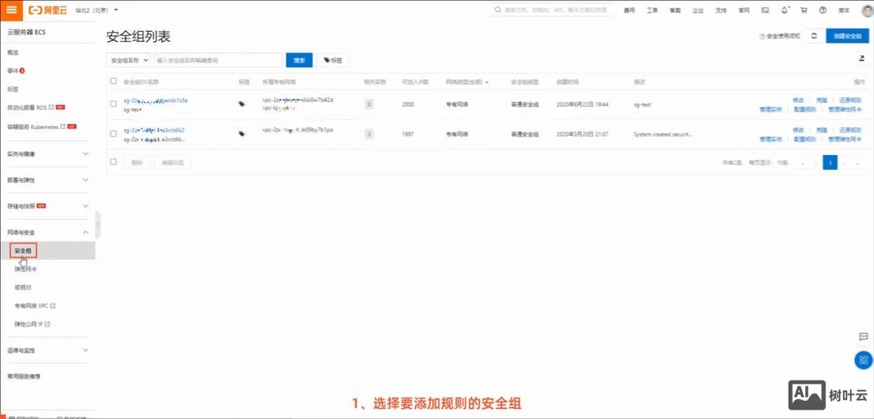Screen dimensions: 874x419
Task: Click the blue 搜索 button
Action: coord(299,59)
